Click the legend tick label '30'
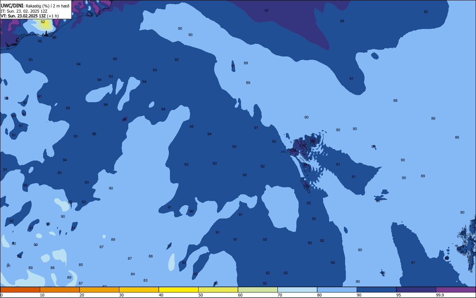The height and width of the screenshot is (298, 476). click(122, 295)
